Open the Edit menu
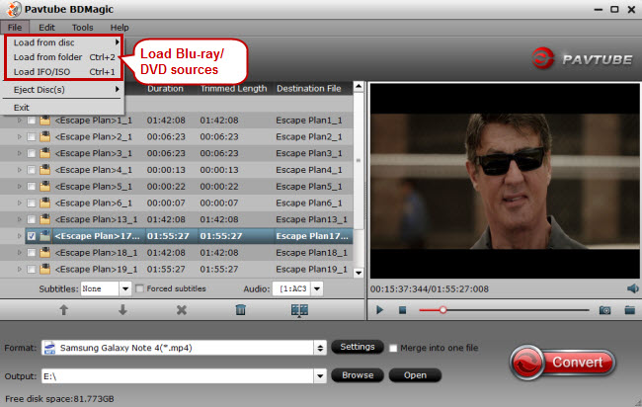 point(46,28)
